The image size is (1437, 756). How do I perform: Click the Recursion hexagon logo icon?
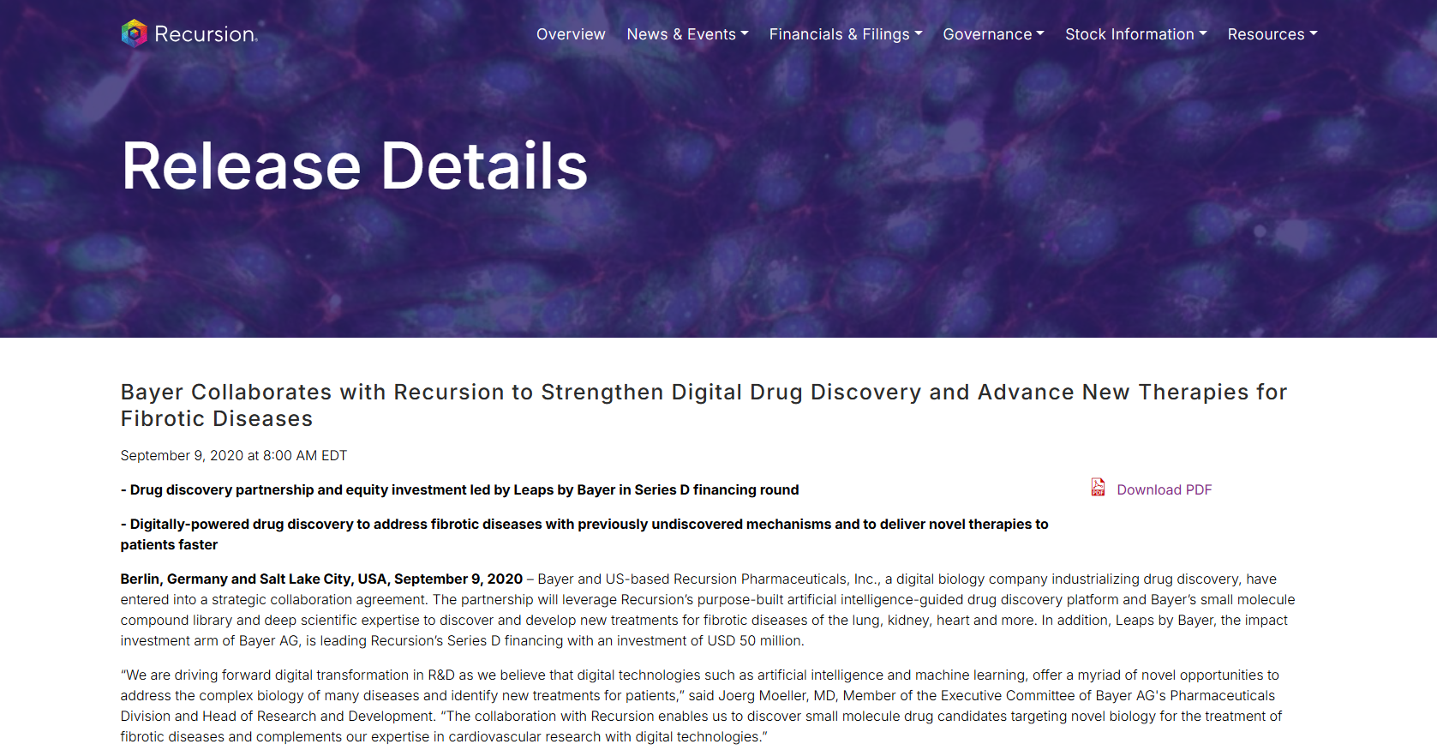(x=134, y=33)
